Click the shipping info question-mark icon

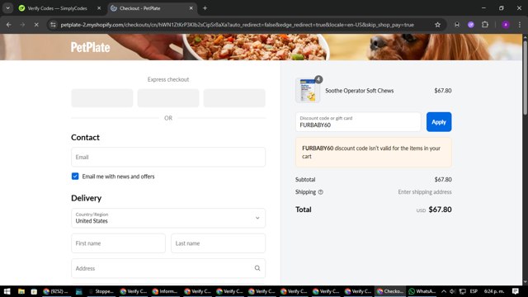[321, 192]
